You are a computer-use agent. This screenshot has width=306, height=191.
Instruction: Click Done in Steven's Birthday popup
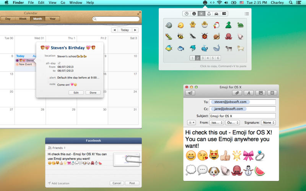(x=93, y=92)
